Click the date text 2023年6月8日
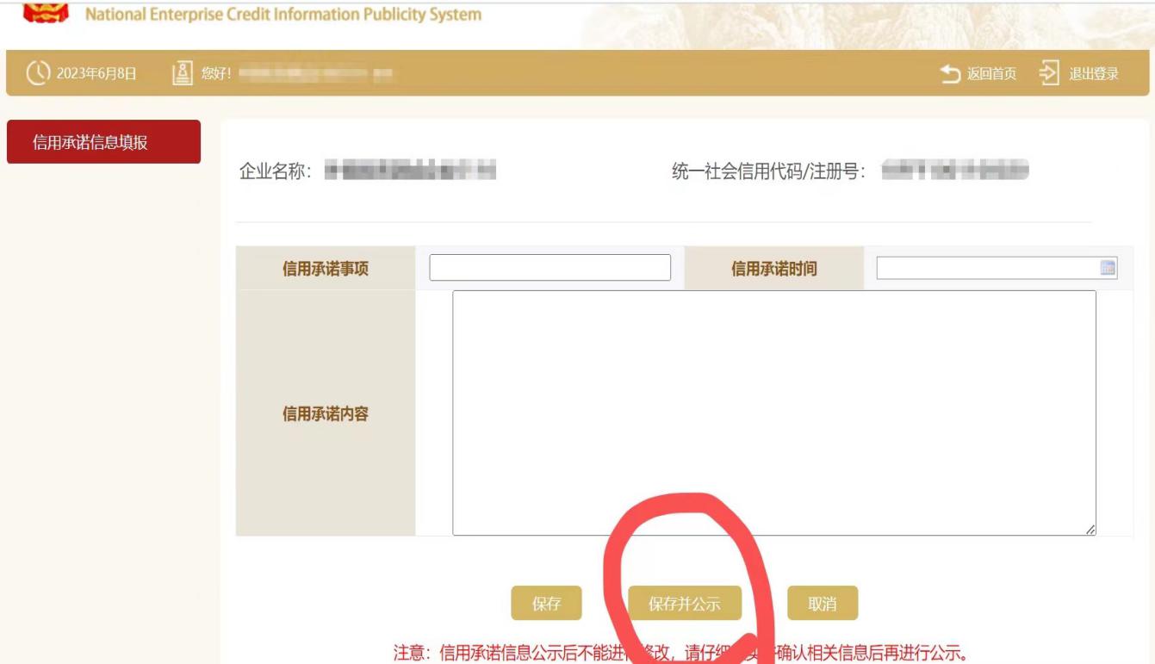This screenshot has height=664, width=1155. (96, 73)
